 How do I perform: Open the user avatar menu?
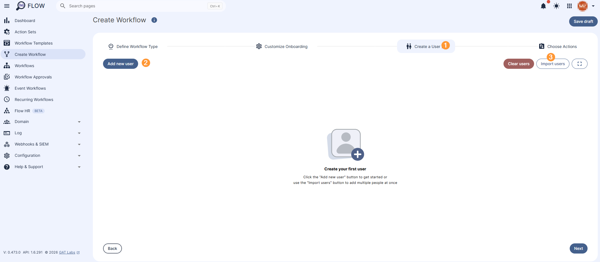coord(582,6)
